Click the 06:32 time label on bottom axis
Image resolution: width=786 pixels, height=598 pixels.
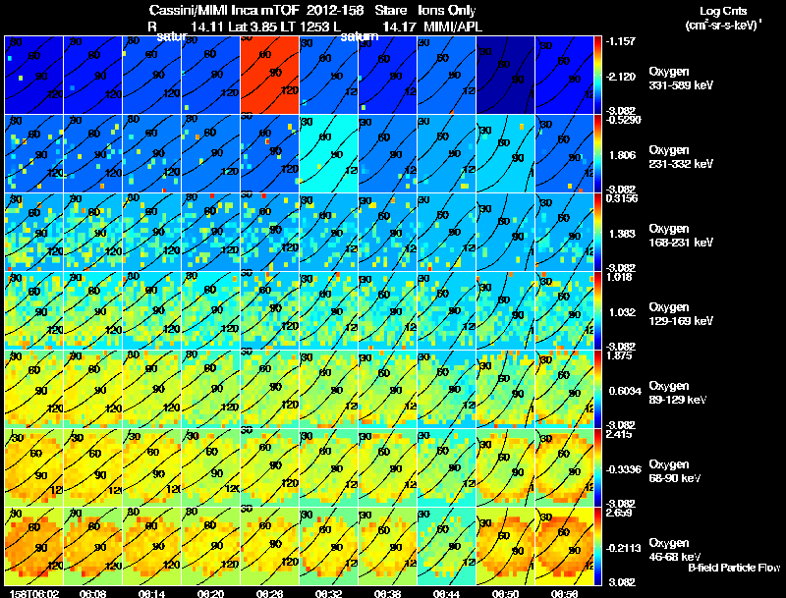point(329,593)
